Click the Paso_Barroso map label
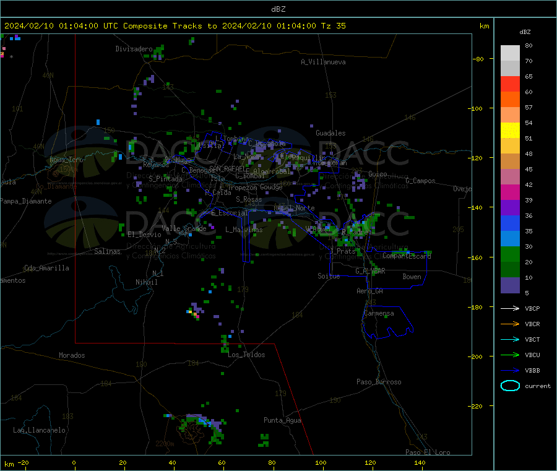 [x=379, y=382]
